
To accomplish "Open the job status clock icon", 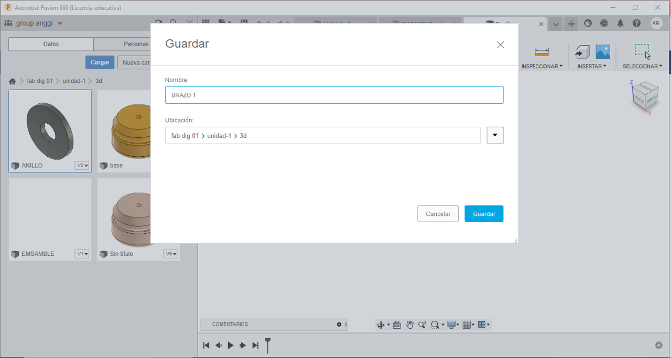I will pos(604,24).
